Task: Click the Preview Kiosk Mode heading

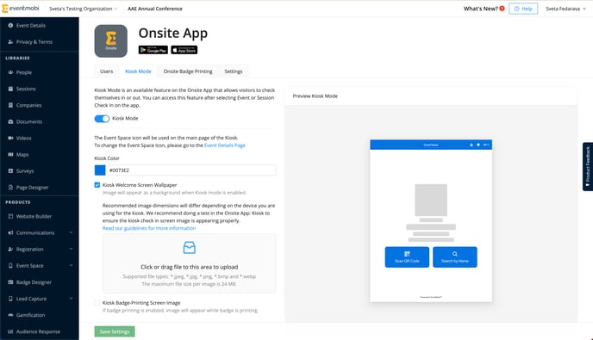Action: coord(315,96)
